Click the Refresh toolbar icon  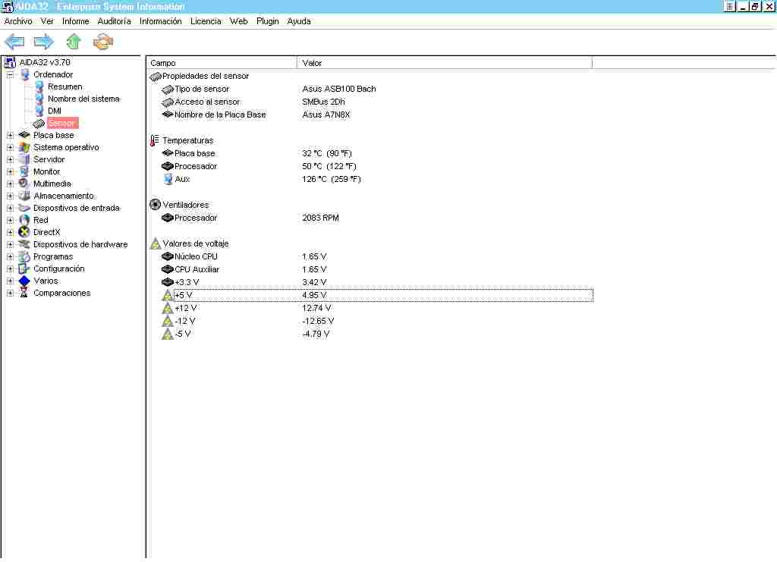click(x=103, y=42)
